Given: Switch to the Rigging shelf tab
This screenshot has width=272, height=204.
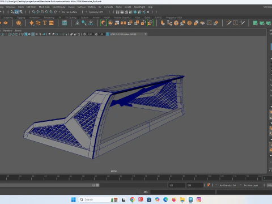Looking at the screenshot, I should click(x=21, y=18).
